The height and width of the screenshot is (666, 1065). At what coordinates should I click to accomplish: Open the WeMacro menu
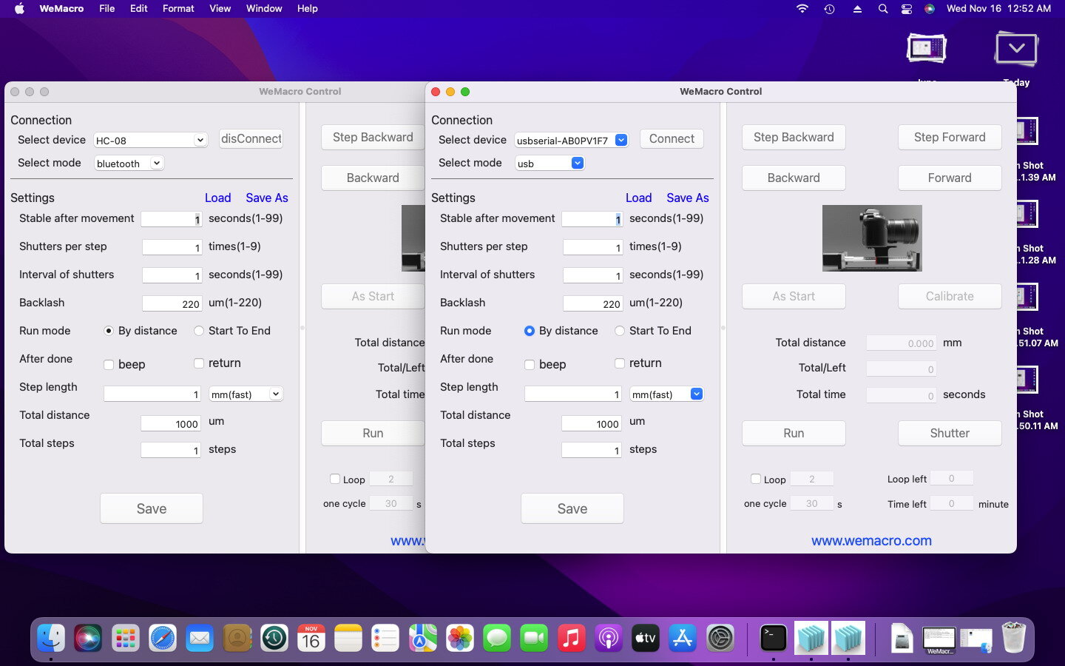pos(61,9)
